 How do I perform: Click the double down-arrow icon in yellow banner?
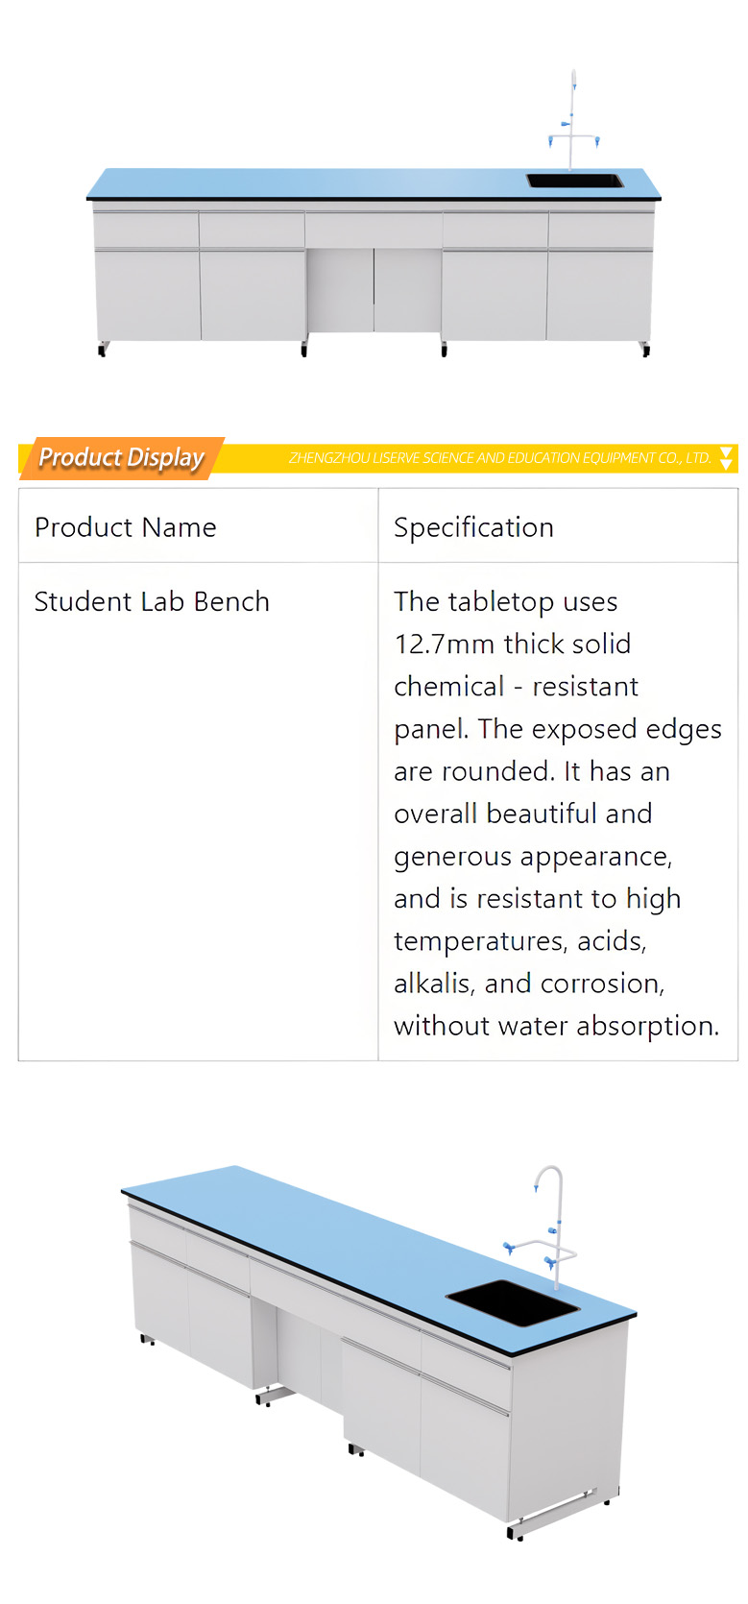pos(727,458)
